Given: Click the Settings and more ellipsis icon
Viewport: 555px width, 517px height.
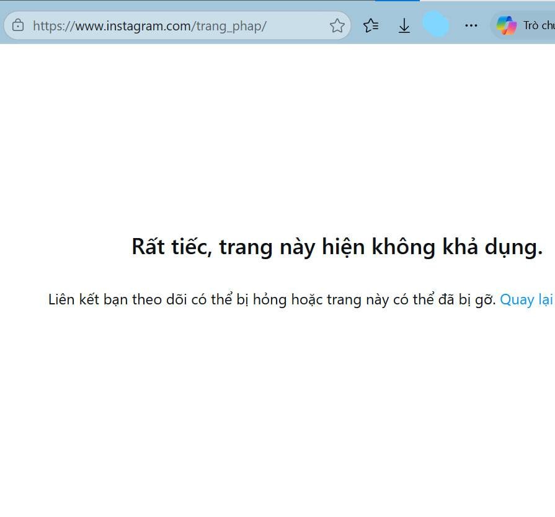Looking at the screenshot, I should [x=471, y=25].
